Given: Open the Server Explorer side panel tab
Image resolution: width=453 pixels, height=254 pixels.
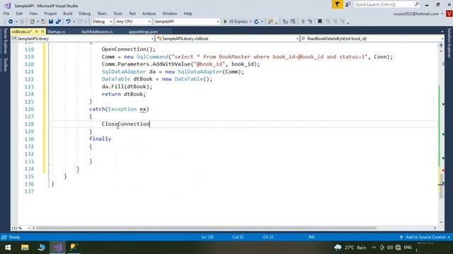Looking at the screenshot, I should 5,41.
